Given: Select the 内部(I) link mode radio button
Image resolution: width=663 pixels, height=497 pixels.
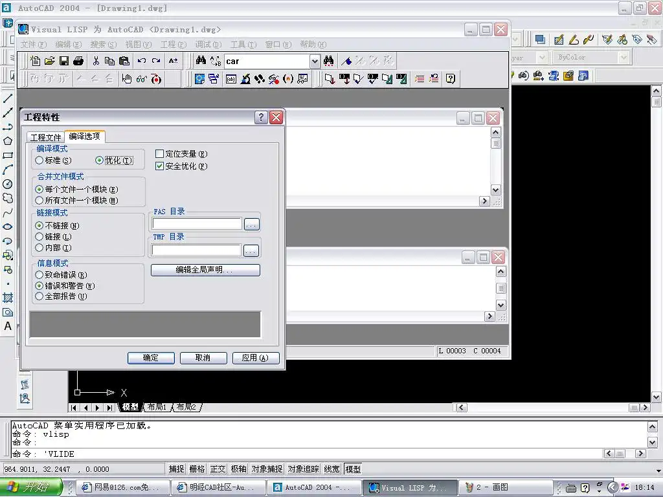Looking at the screenshot, I should (x=54, y=248).
